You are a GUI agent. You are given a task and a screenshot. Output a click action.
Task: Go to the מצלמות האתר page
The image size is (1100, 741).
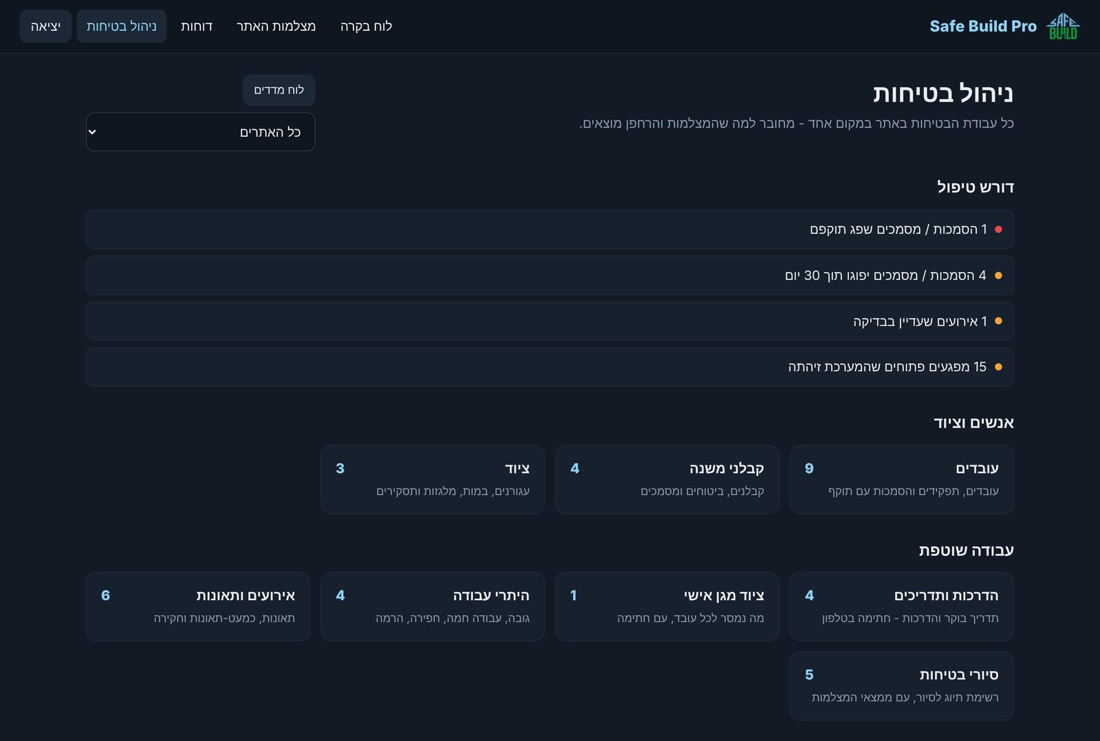click(x=276, y=26)
